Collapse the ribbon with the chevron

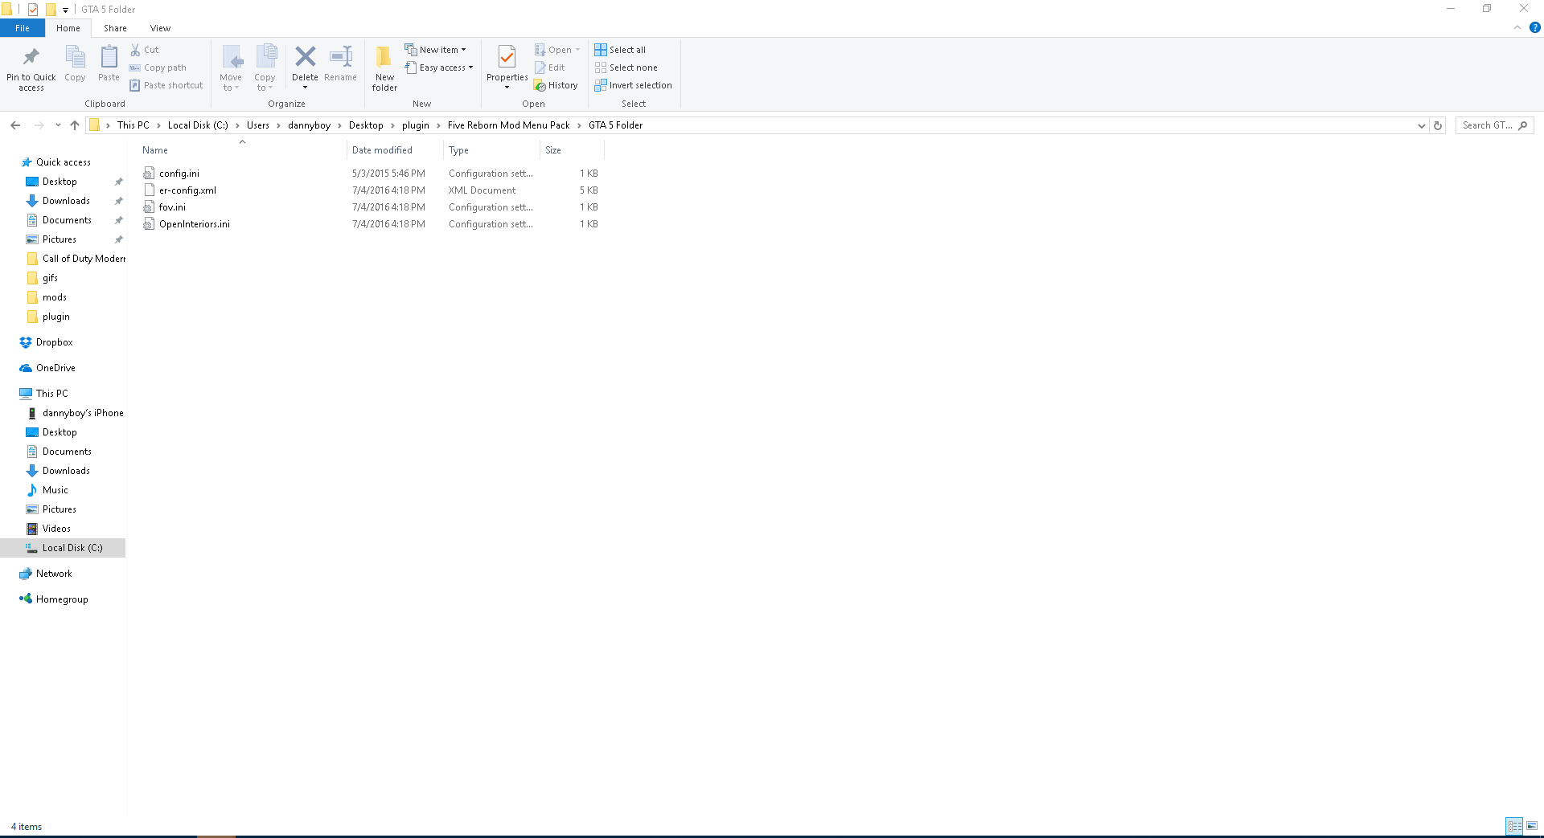click(x=1517, y=27)
